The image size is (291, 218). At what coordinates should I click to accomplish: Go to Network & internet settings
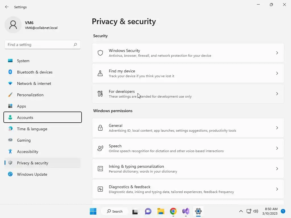click(34, 83)
